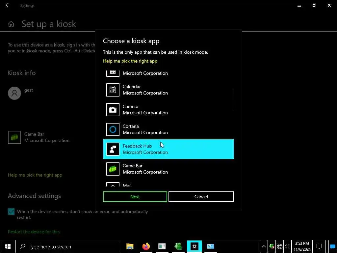Toggle the automatic restart on crash checkbox
Viewport: 337px width, 253px height.
click(x=11, y=211)
